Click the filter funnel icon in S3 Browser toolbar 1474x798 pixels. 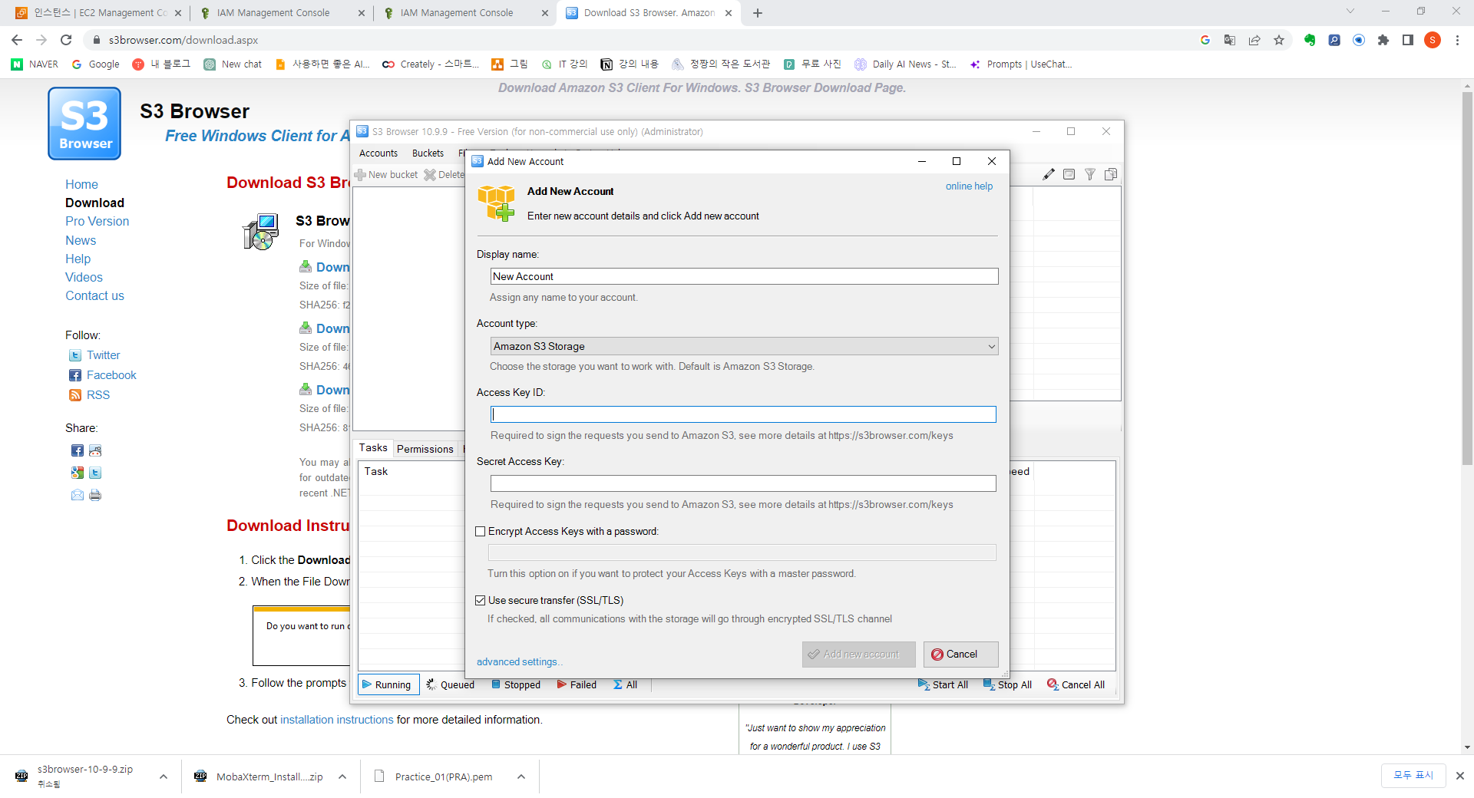click(x=1090, y=174)
